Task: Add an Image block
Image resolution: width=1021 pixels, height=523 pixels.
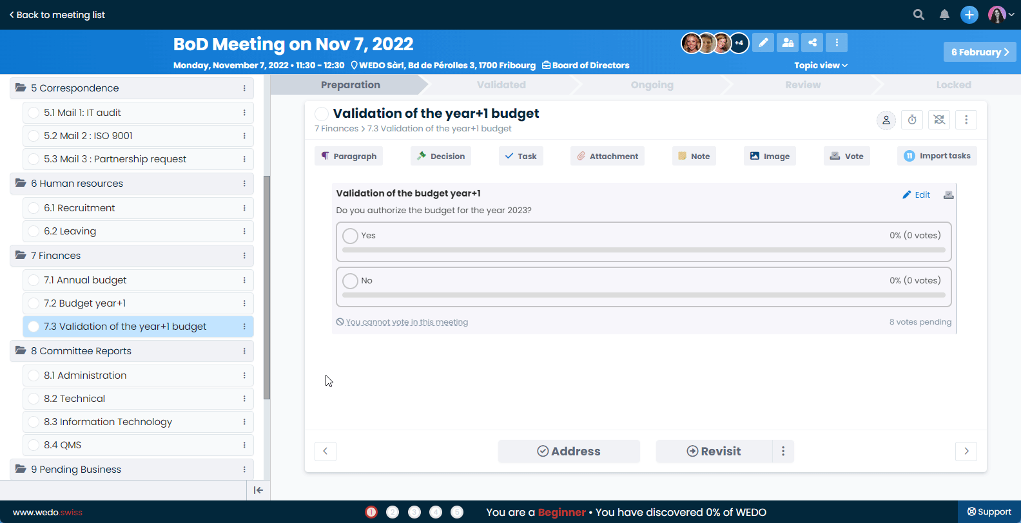Action: (770, 156)
